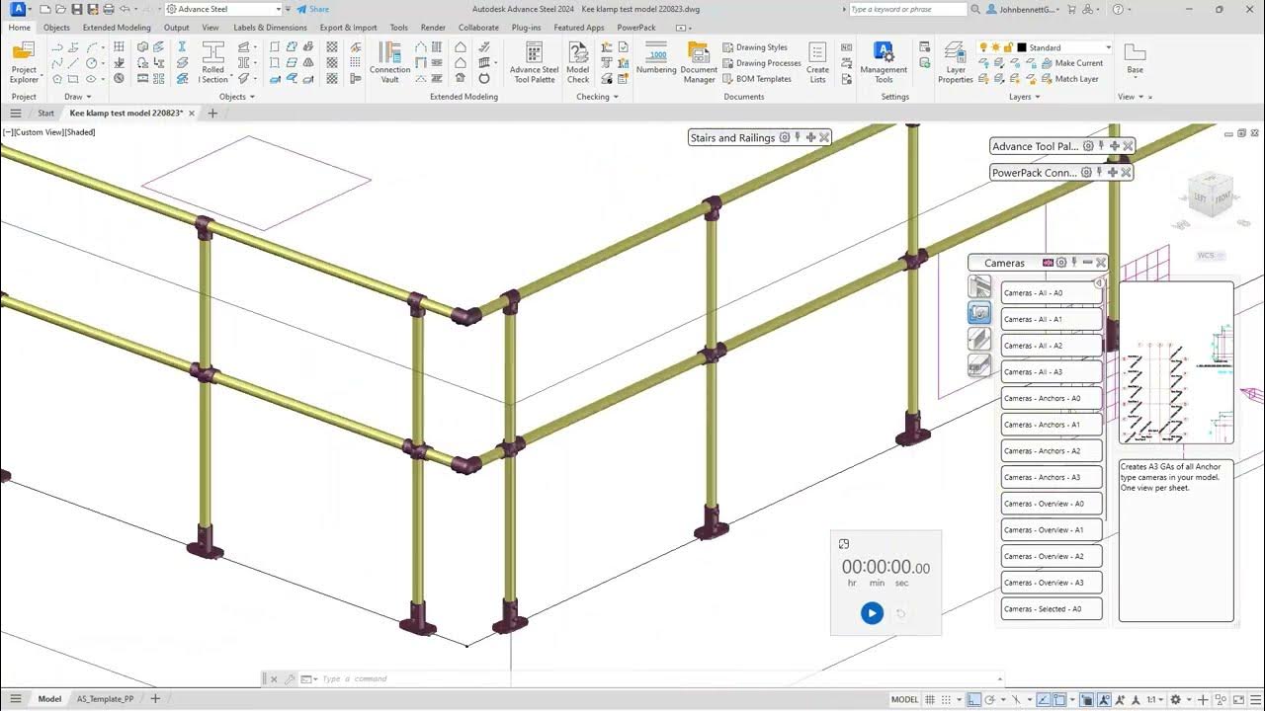Click the keyword search field
The image size is (1265, 711).
(x=908, y=9)
